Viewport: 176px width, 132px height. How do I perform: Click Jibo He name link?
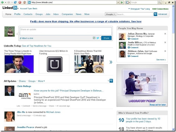21,112
